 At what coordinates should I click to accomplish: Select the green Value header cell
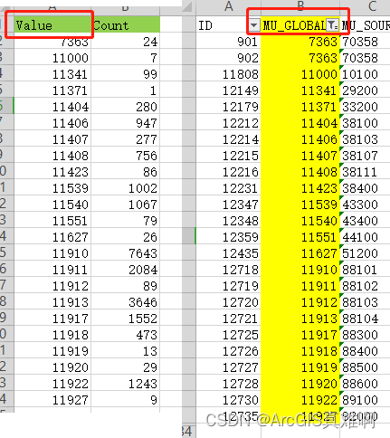pyautogui.click(x=52, y=25)
